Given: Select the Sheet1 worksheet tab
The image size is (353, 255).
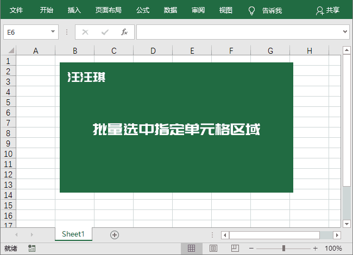Looking at the screenshot, I should [x=73, y=234].
